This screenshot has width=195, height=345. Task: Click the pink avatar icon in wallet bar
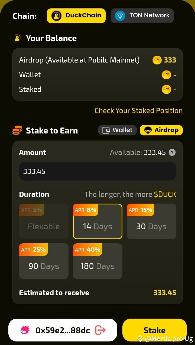(x=25, y=330)
